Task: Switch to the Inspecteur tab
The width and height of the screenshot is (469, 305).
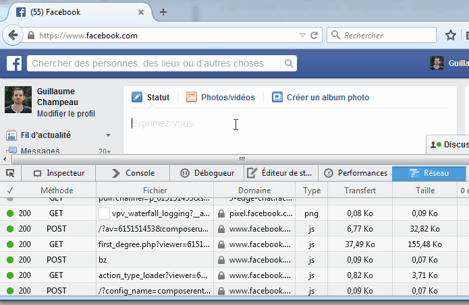Action: pos(59,173)
